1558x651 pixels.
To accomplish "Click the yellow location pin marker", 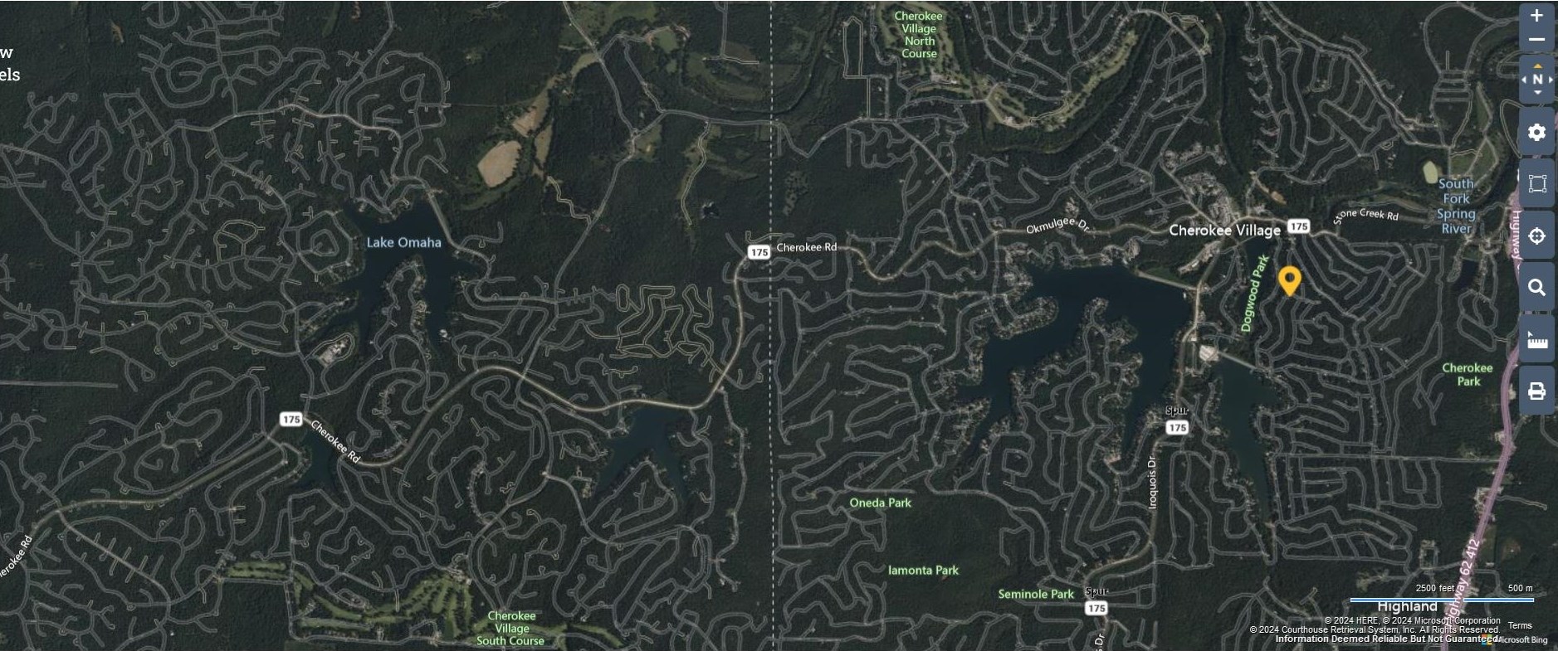I will click(1288, 280).
